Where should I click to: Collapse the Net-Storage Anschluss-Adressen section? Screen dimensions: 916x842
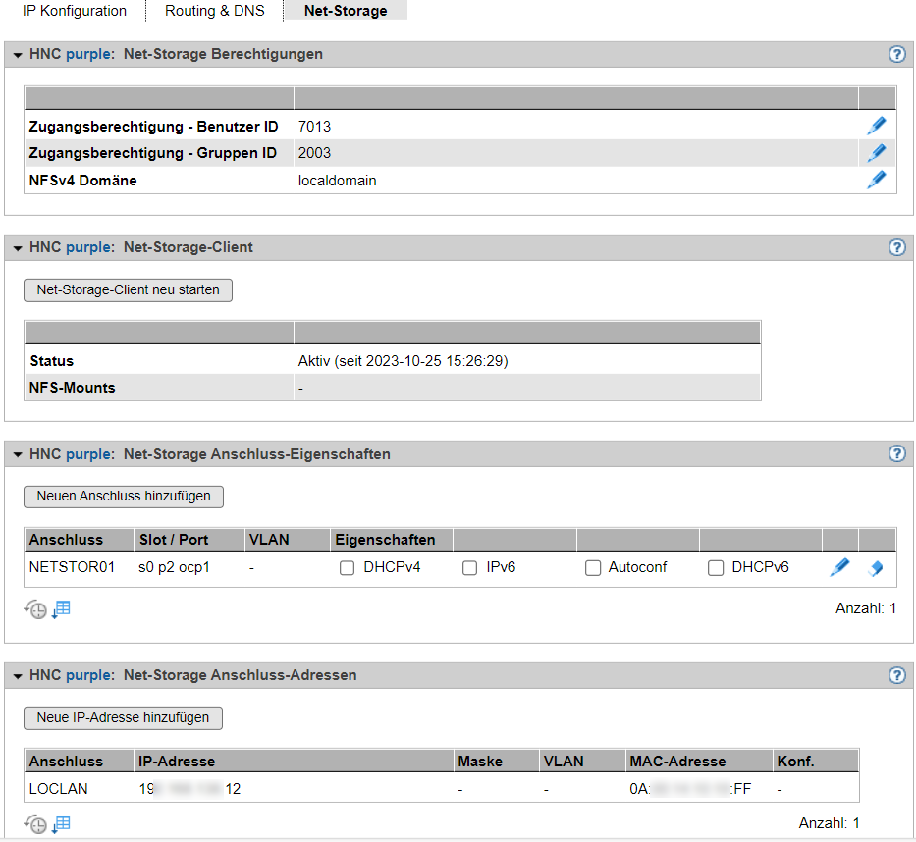pyautogui.click(x=18, y=676)
